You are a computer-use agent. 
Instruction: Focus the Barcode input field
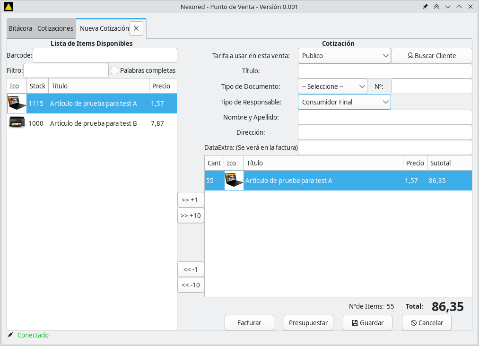pyautogui.click(x=105, y=55)
